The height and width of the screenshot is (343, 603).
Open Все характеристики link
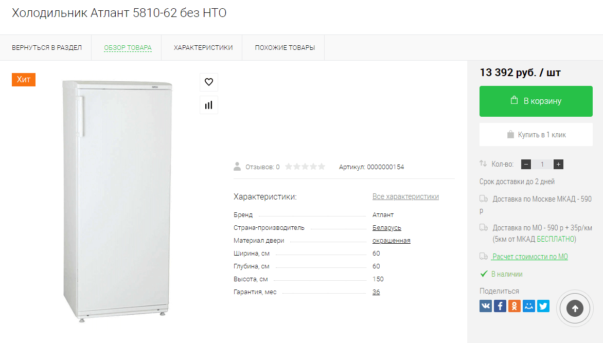pyautogui.click(x=405, y=196)
